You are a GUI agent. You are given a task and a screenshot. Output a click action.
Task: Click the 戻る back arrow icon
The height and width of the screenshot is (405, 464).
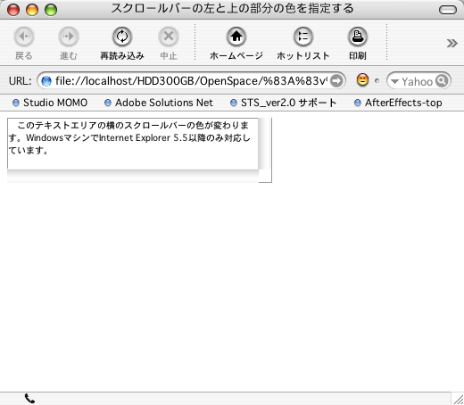(24, 37)
